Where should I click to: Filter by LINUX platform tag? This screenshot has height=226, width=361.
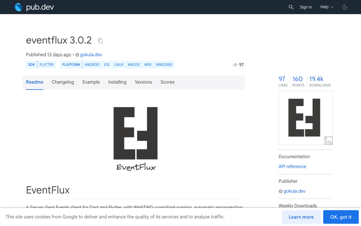click(119, 65)
